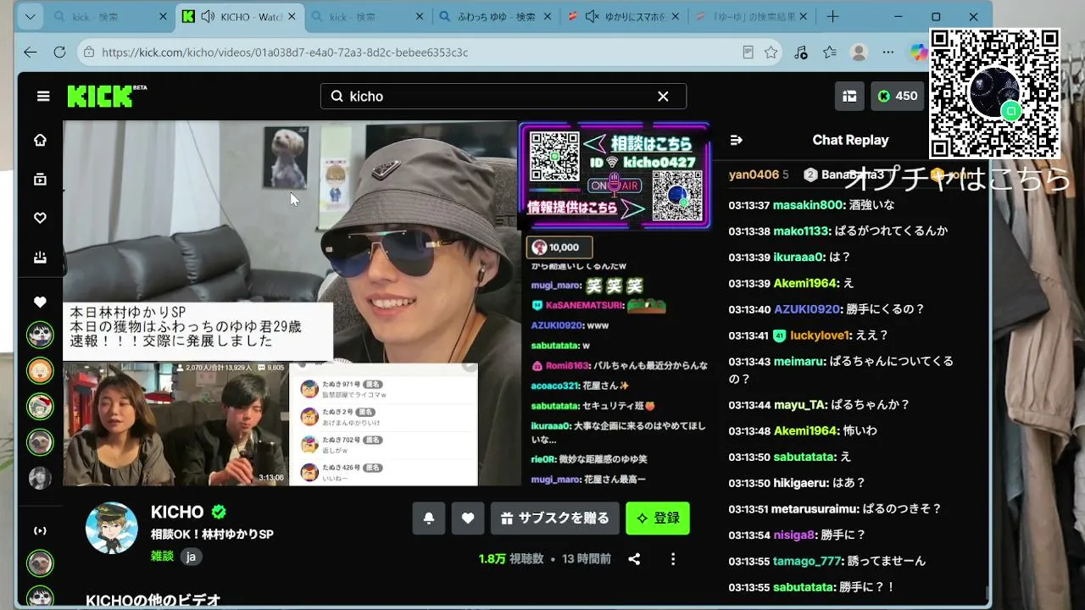
Task: Open the KICHO channel name link
Action: tap(177, 512)
